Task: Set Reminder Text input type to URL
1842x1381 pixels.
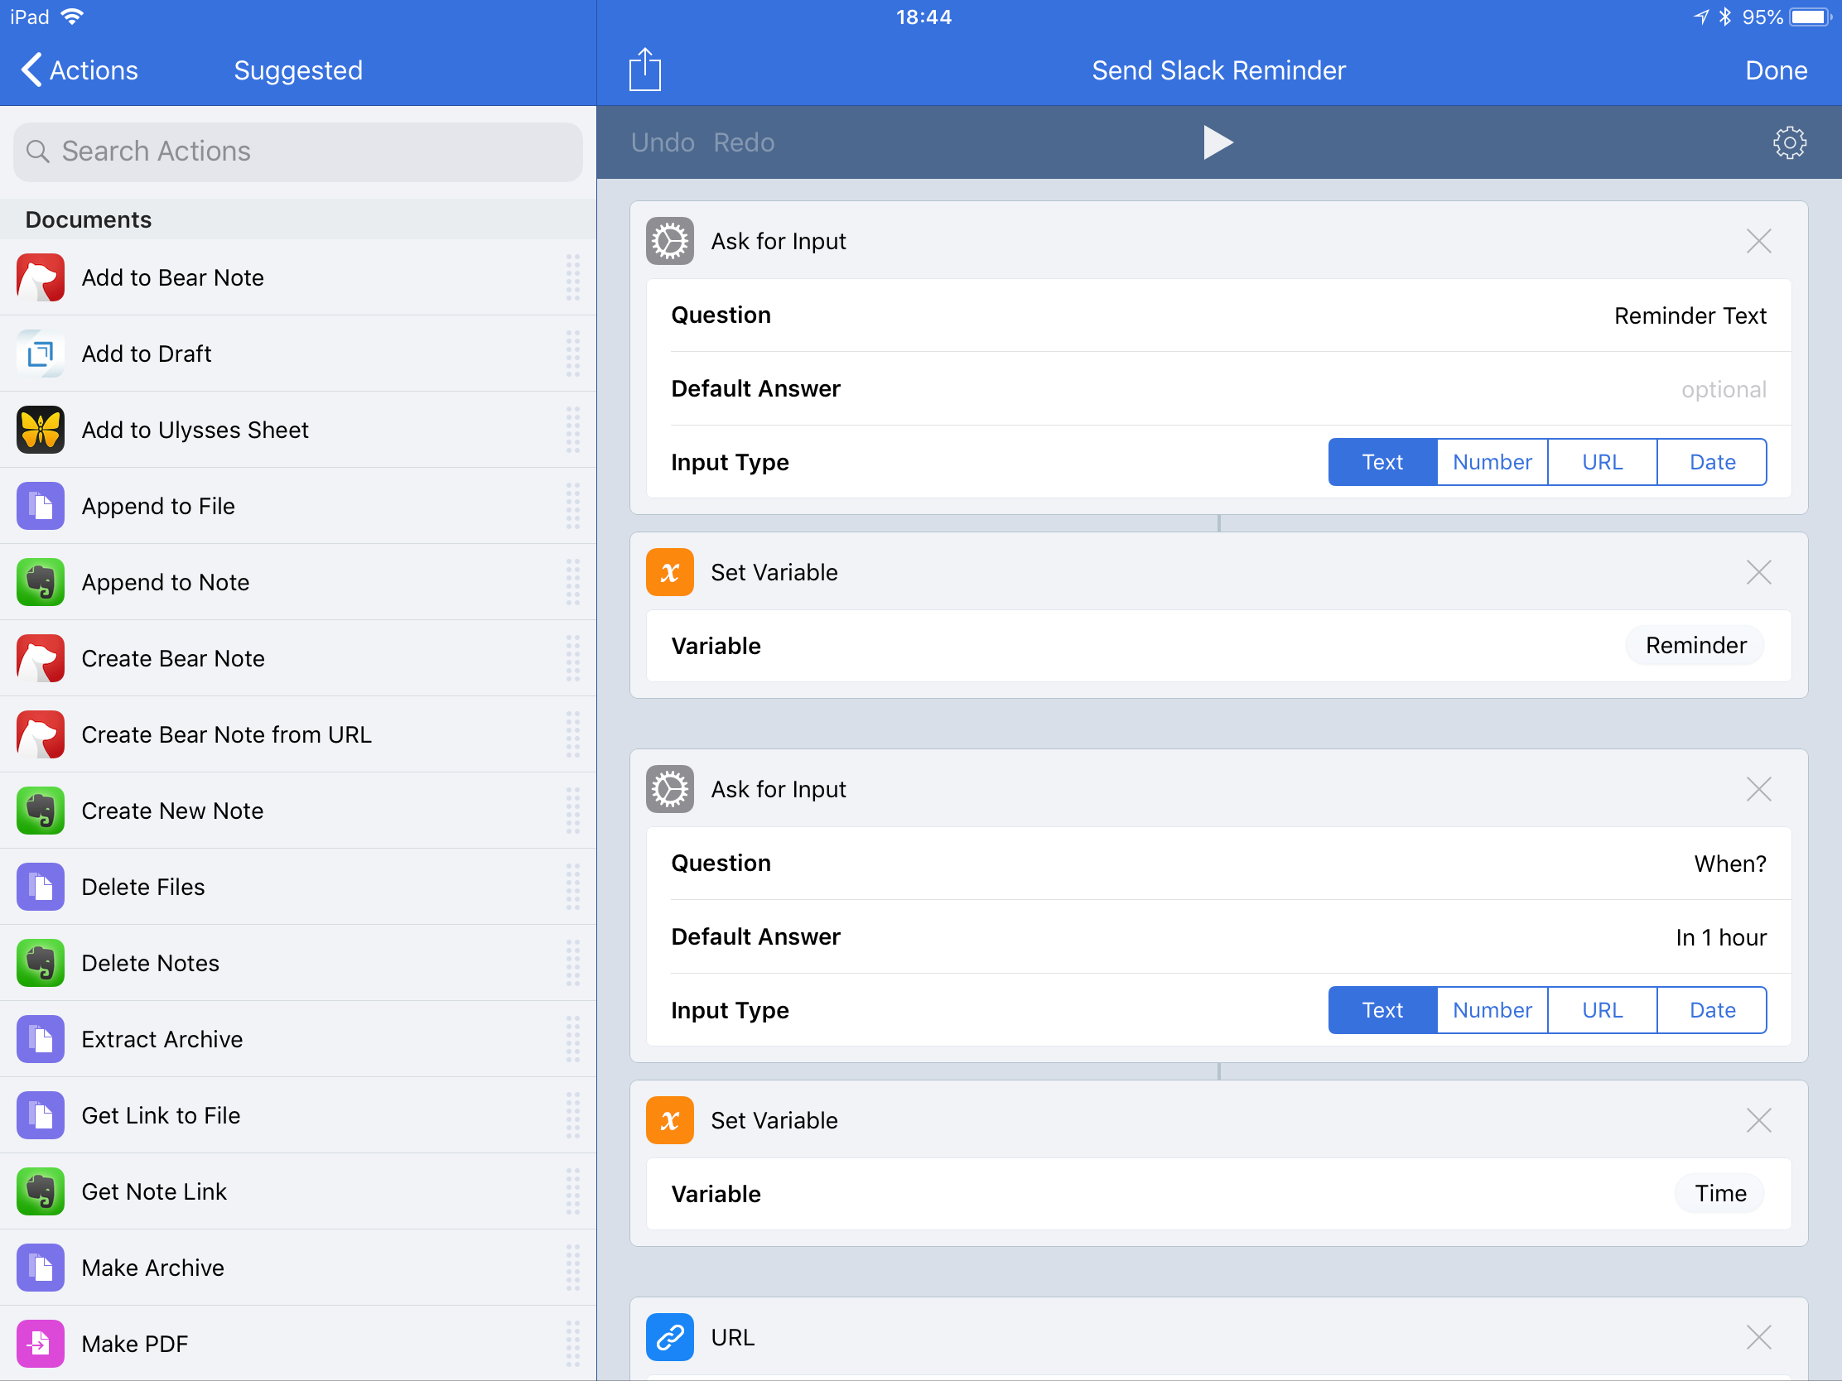Action: click(1602, 462)
